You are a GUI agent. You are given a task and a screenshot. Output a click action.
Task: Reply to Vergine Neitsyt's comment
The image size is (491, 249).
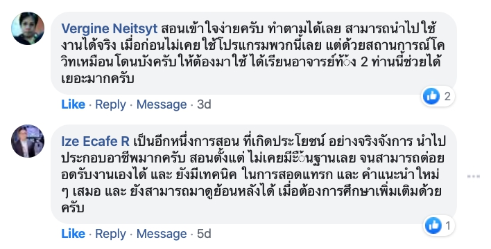(110, 104)
